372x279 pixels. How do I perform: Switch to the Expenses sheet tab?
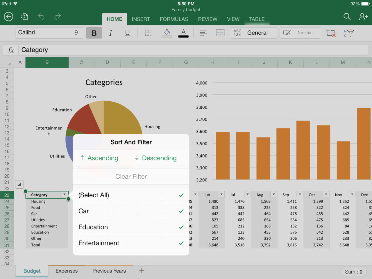[66, 271]
